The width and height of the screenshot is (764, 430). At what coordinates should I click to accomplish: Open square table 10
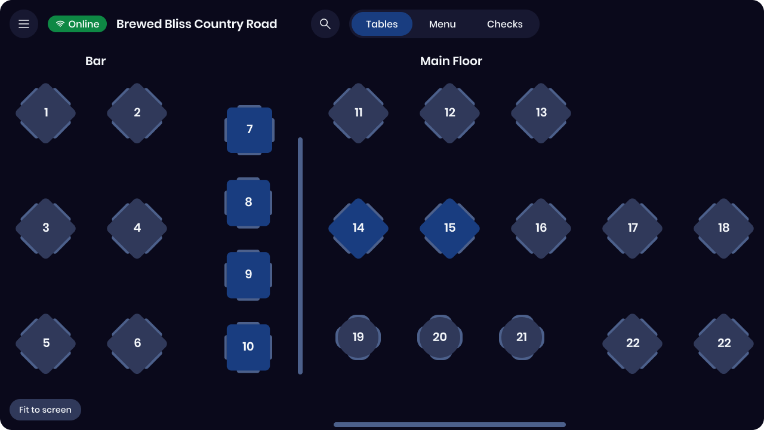pos(248,347)
